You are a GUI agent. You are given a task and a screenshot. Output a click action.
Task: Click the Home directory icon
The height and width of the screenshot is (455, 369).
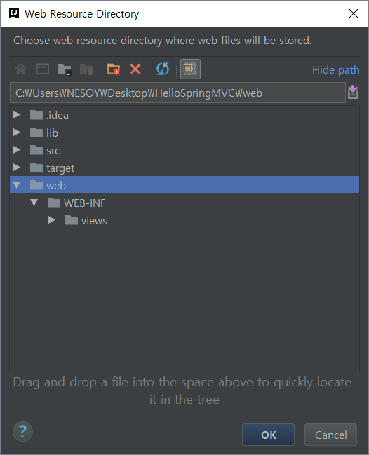click(21, 69)
